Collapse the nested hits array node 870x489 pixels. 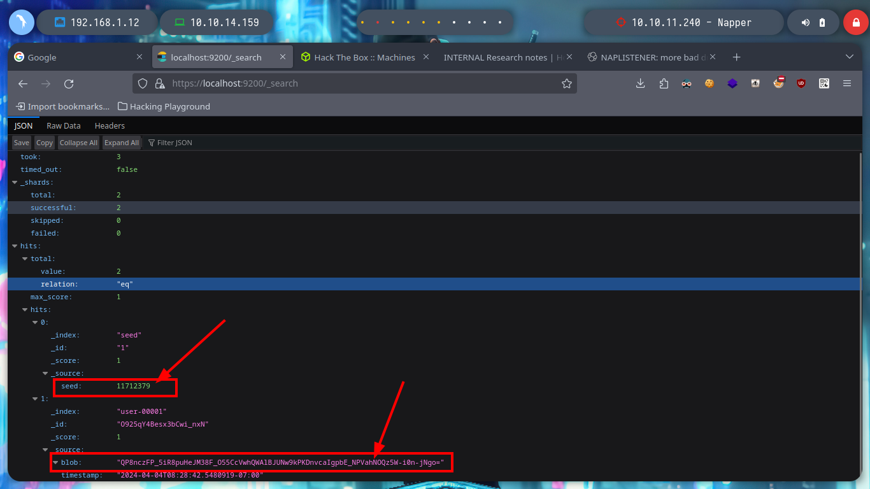click(25, 309)
